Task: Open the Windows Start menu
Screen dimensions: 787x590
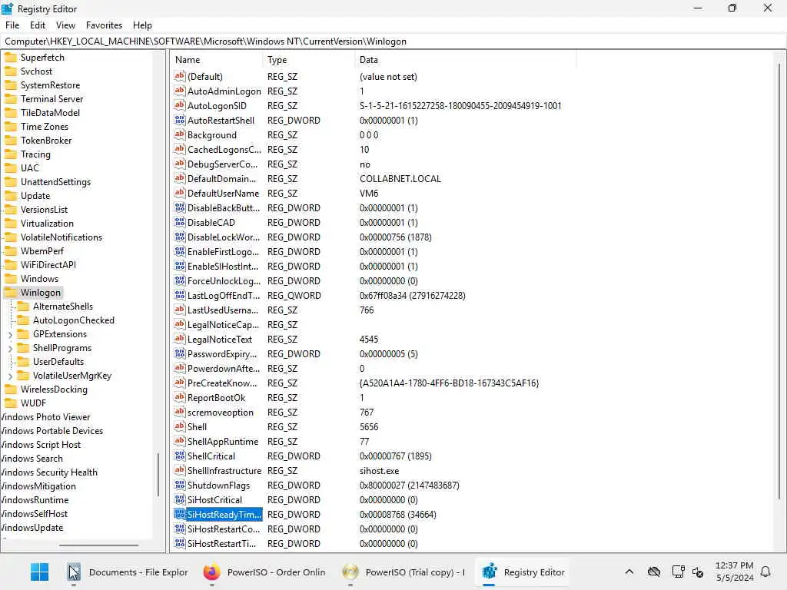Action: pos(39,572)
